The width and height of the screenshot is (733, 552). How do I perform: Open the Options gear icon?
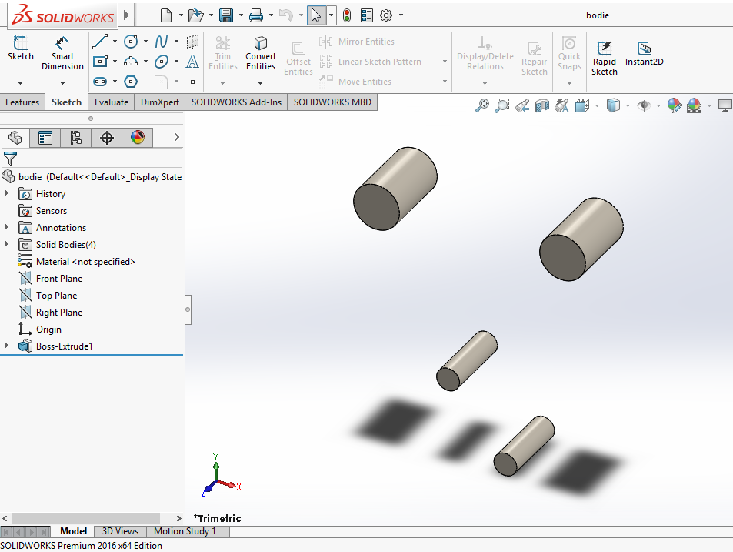pos(385,15)
